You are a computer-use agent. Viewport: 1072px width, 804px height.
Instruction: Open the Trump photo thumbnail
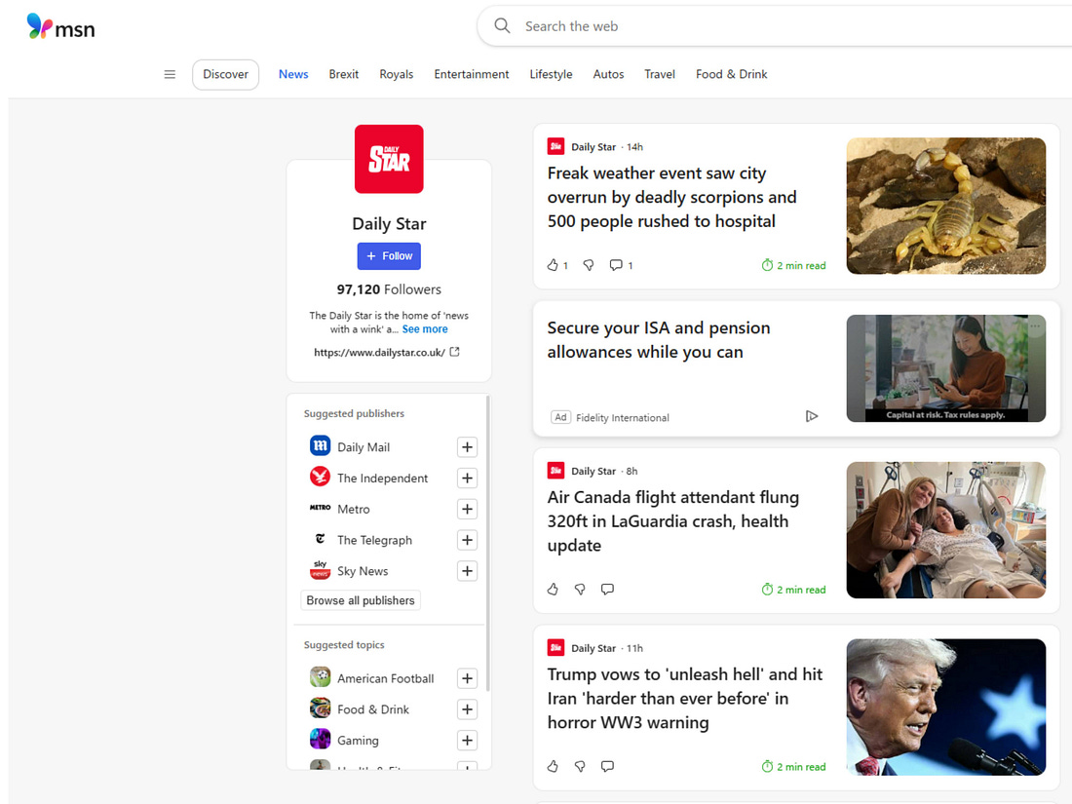[946, 707]
